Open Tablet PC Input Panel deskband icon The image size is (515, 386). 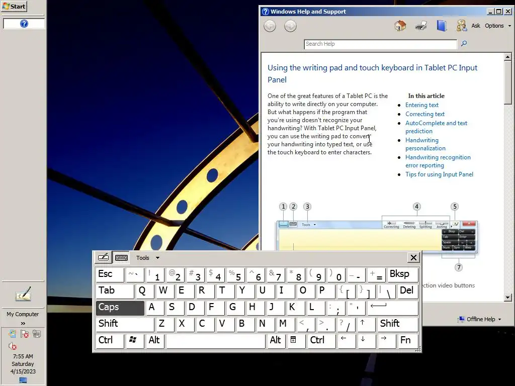[x=23, y=294]
